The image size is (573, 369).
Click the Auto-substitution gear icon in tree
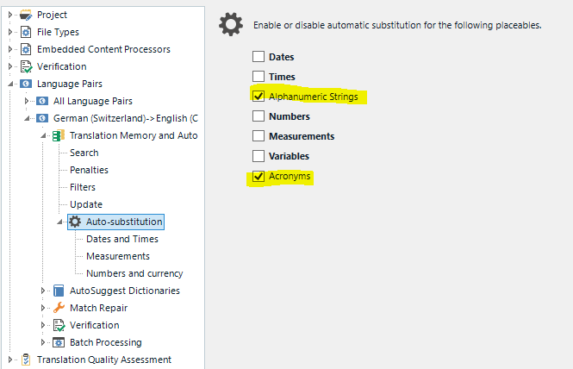75,222
